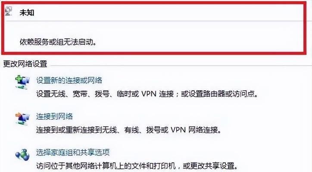Click the 依赖服务或组无法启动 error message
This screenshot has height=172, width=312.
click(x=58, y=42)
